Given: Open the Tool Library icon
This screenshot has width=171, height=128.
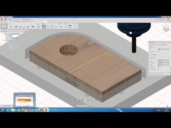Looking at the screenshot, I should [x=65, y=27].
